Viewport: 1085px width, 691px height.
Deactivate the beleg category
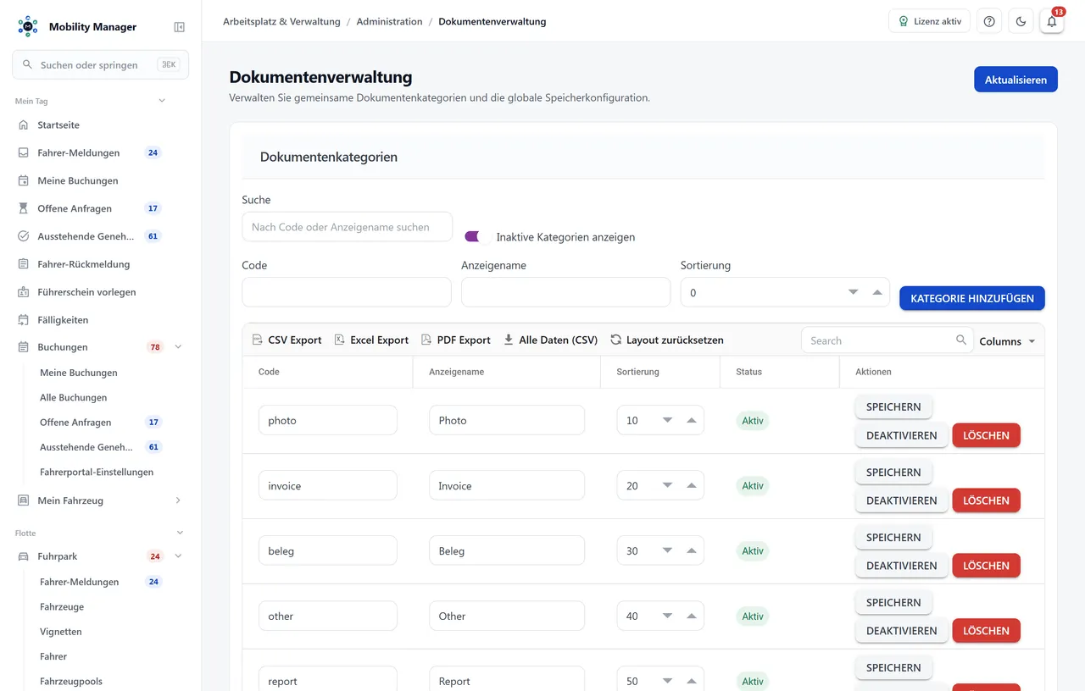click(x=901, y=566)
